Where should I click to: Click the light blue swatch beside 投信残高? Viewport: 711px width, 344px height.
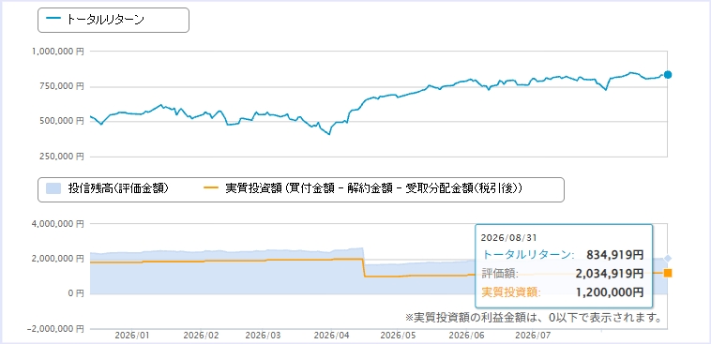[x=54, y=188]
